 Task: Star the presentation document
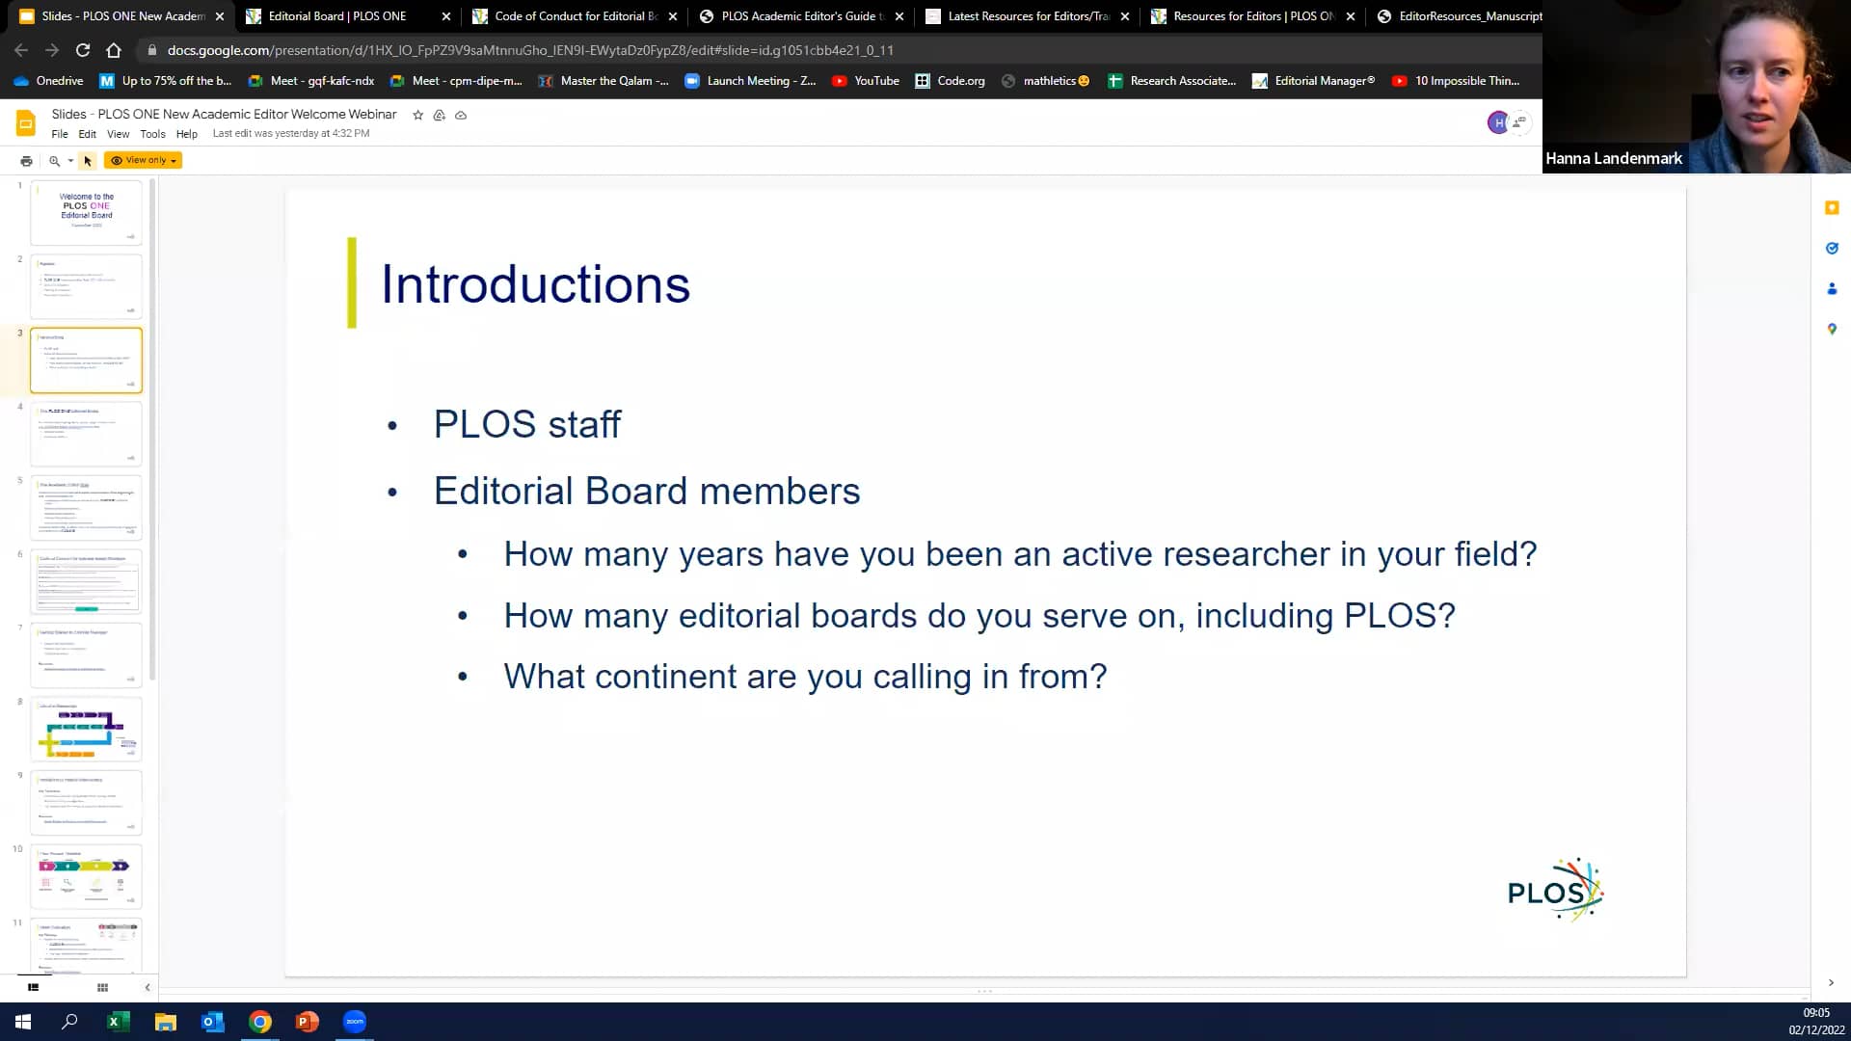417,115
